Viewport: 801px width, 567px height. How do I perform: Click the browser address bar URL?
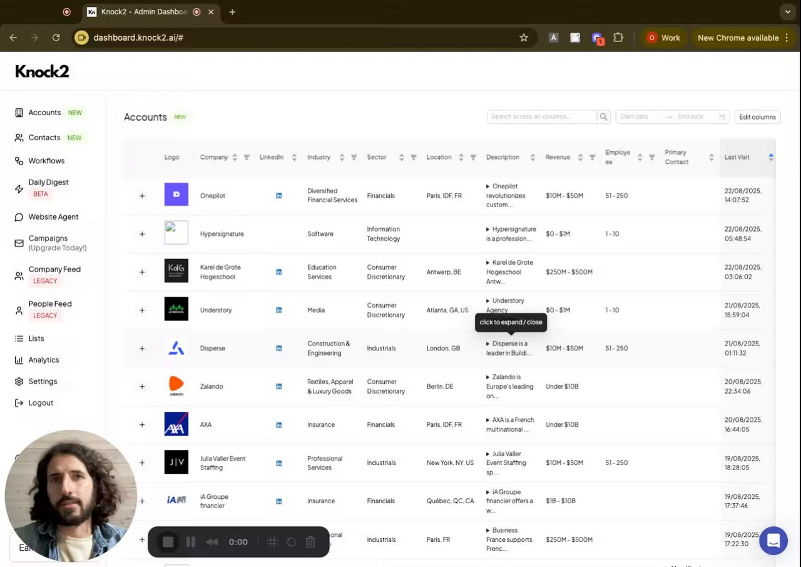[x=138, y=38]
